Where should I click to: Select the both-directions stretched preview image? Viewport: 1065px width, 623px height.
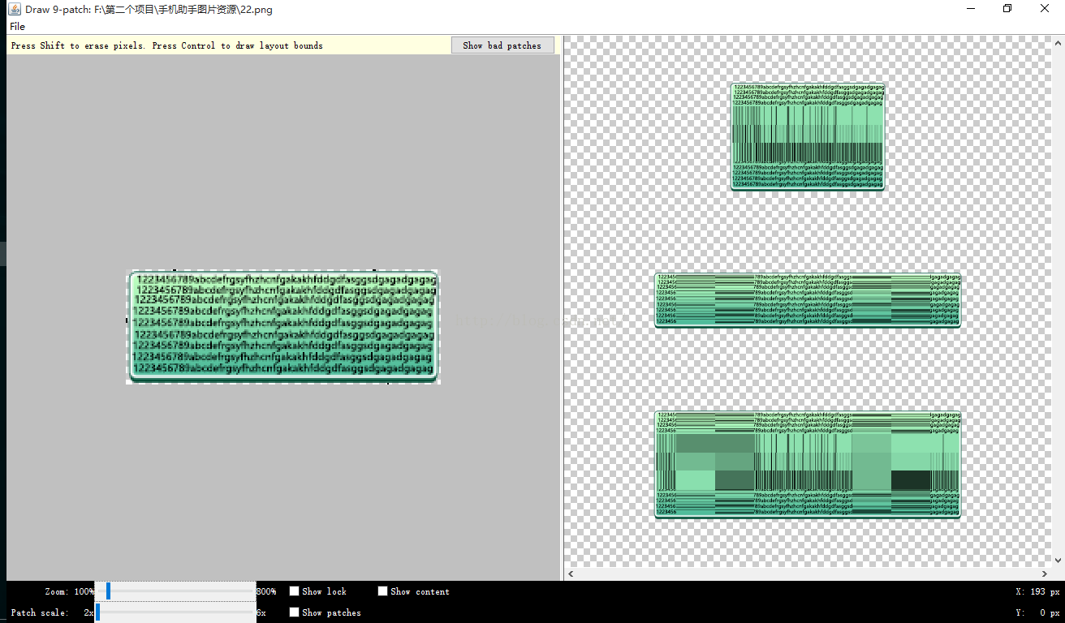(808, 464)
